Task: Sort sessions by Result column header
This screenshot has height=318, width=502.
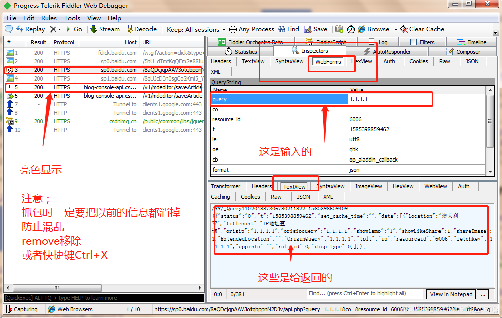Action: click(38, 42)
